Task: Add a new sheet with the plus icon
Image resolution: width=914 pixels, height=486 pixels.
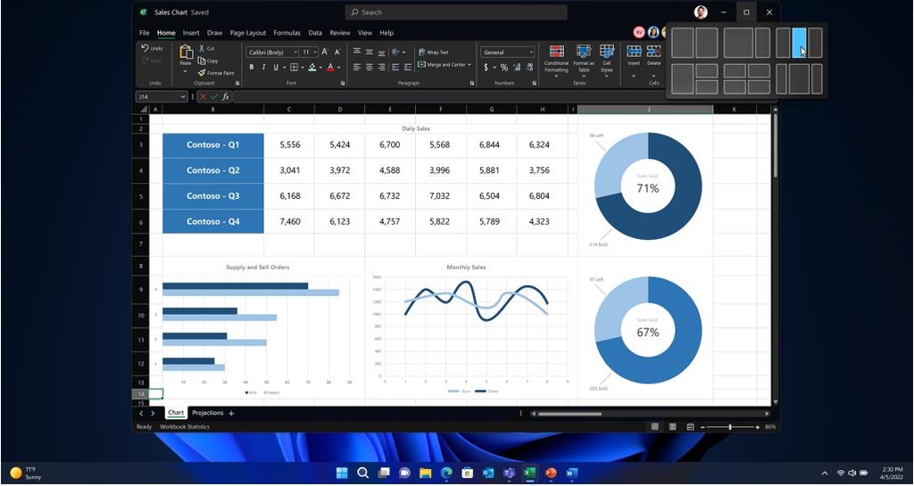Action: coord(231,413)
